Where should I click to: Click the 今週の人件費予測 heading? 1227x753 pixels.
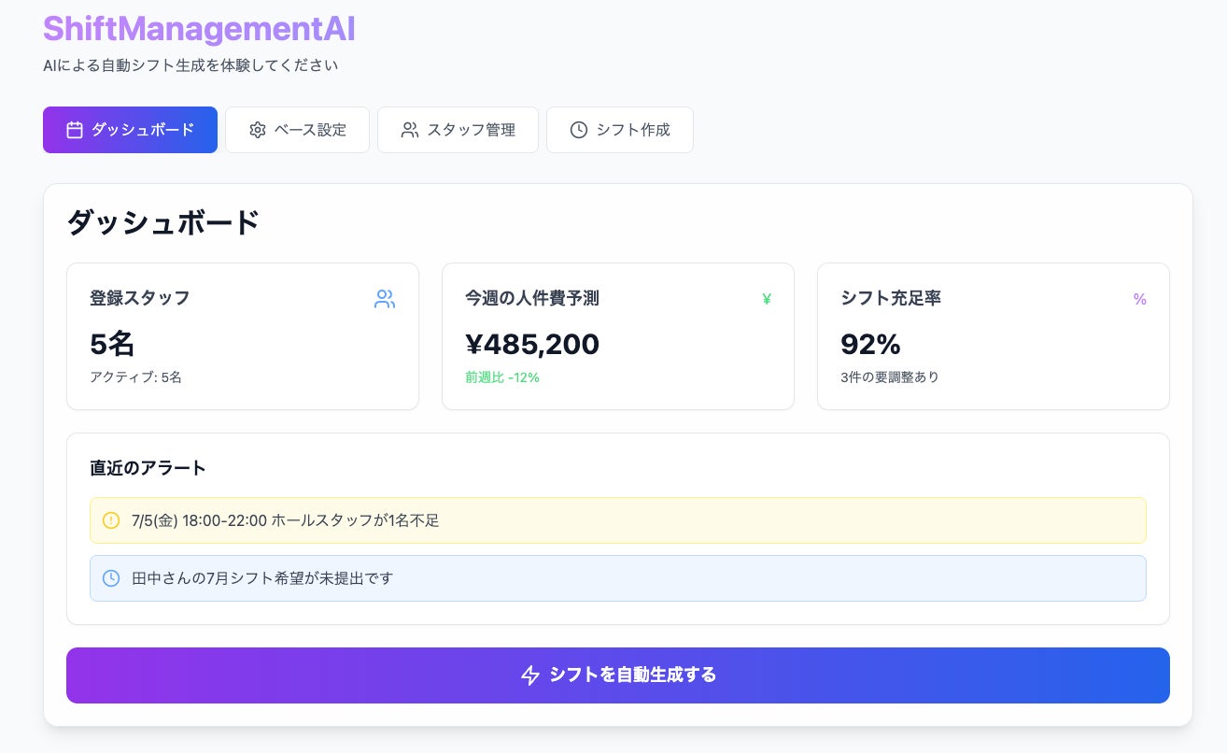(x=532, y=298)
